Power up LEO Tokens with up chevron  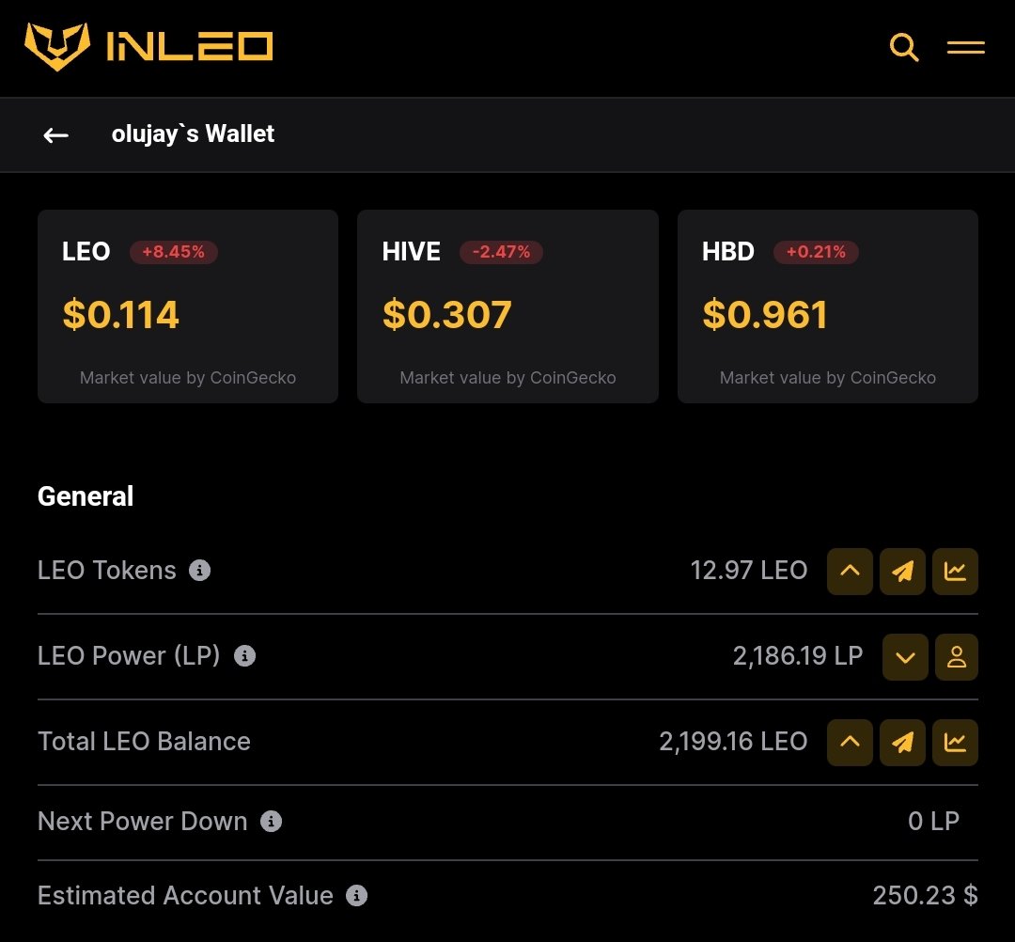click(850, 572)
